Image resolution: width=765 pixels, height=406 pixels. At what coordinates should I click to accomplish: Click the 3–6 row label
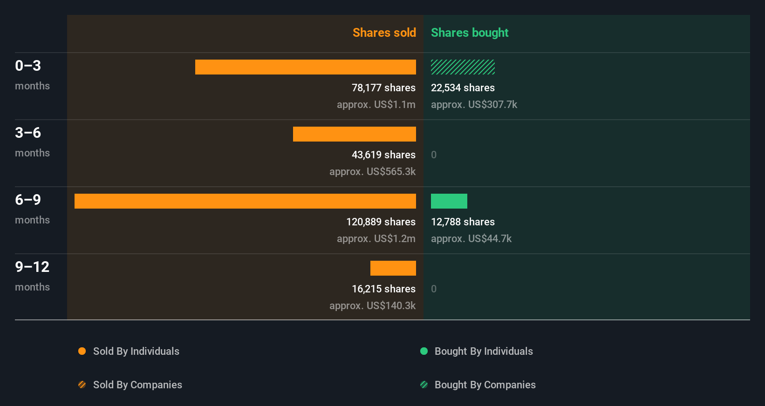tap(28, 133)
